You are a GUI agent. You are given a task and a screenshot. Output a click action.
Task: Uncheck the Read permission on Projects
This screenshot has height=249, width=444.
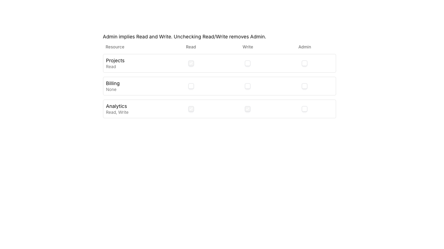[191, 63]
